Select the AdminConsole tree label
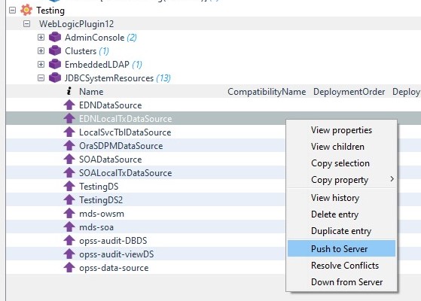This screenshot has width=421, height=301. point(94,38)
